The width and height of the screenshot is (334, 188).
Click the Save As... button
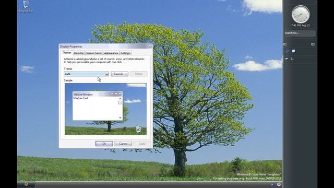pos(120,74)
